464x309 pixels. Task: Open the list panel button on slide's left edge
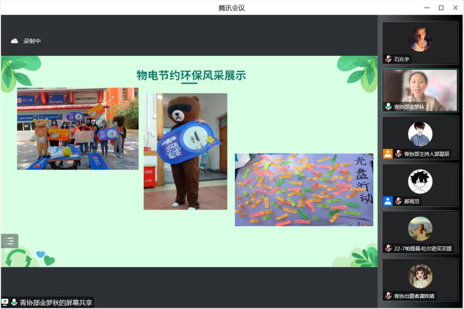point(10,241)
